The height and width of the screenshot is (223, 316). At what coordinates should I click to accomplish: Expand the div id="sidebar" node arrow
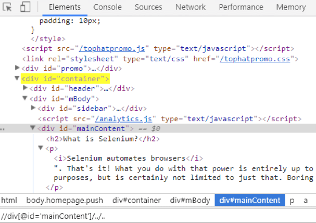click(x=33, y=108)
